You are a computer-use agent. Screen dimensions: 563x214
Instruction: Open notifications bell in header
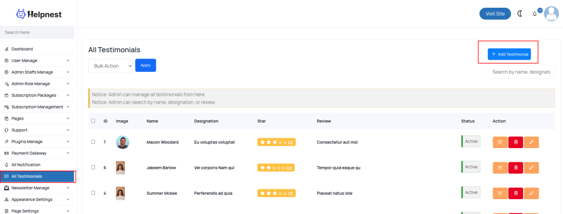(x=534, y=14)
